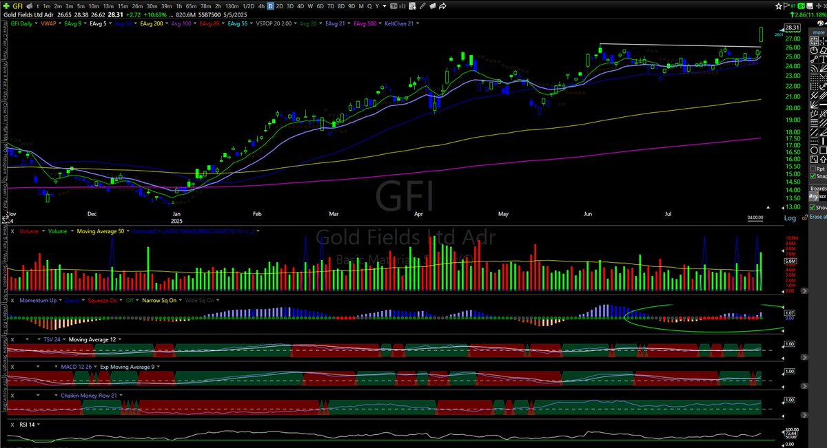The height and width of the screenshot is (448, 827).
Task: Click the GFI ticker symbol field
Action: coord(17,6)
